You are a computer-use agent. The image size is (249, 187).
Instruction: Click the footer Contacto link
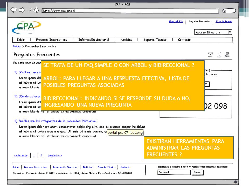click(125, 167)
